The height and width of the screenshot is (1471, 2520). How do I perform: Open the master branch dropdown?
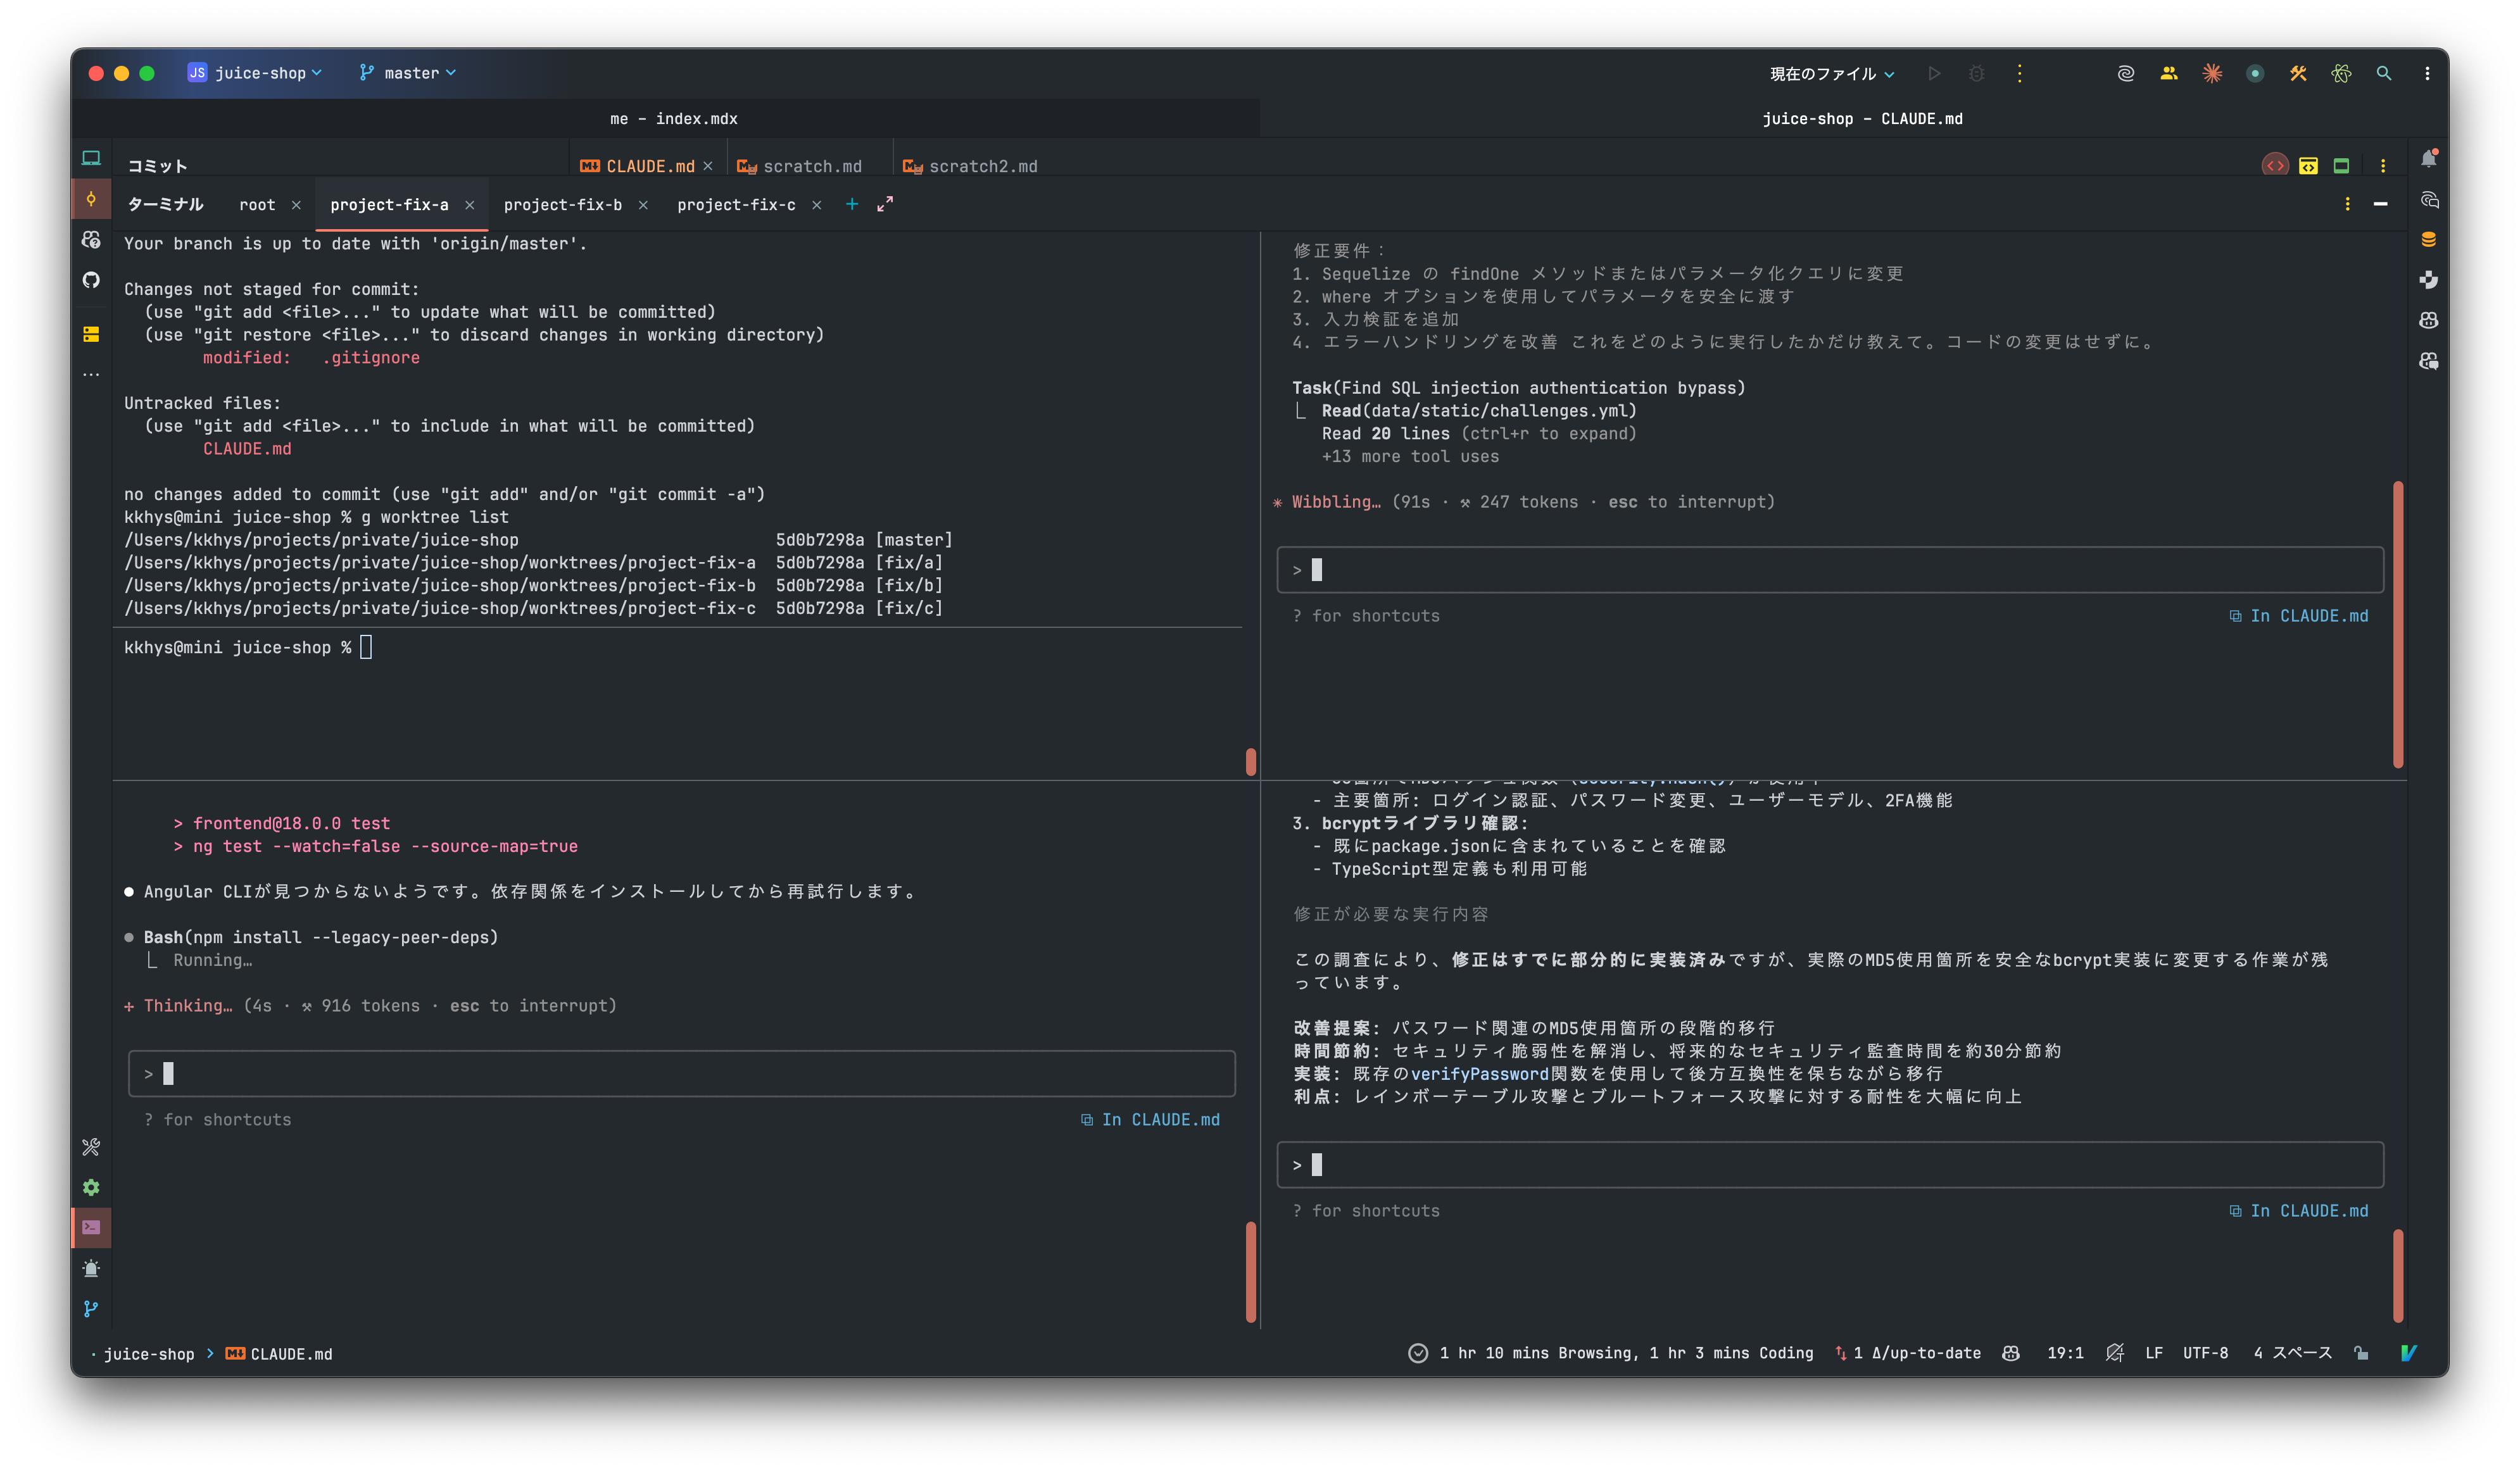coord(405,72)
